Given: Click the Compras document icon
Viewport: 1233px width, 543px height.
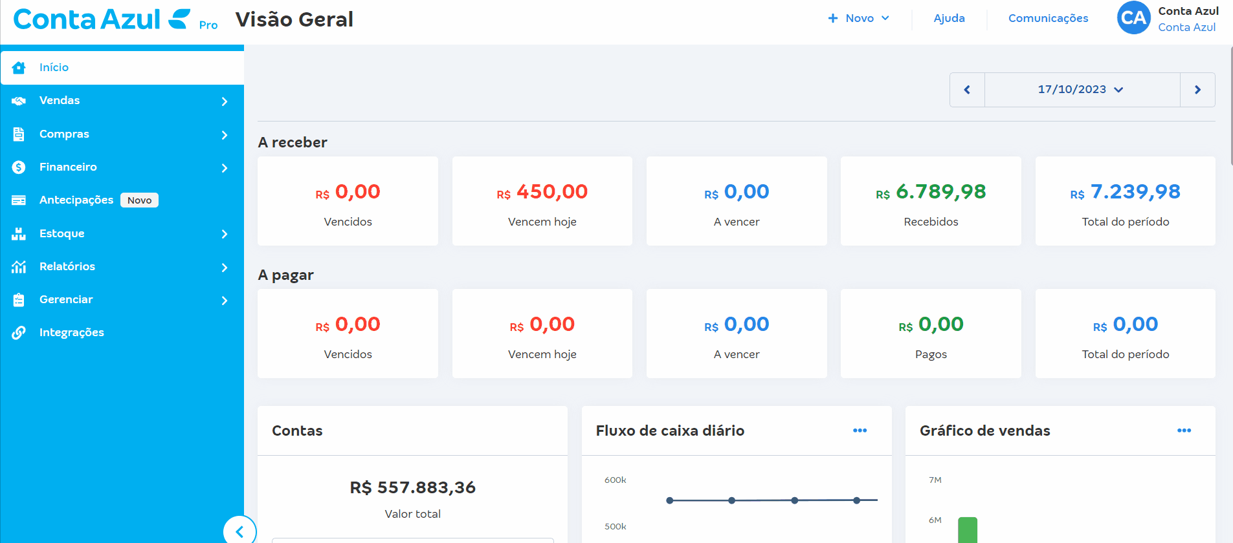Looking at the screenshot, I should [x=19, y=134].
